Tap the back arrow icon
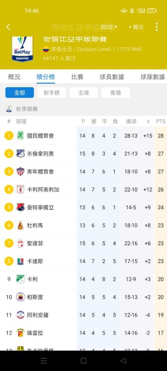 click(8, 27)
